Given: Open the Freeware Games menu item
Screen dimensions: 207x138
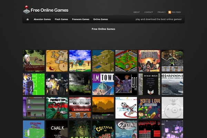Looking at the screenshot, I should [x=81, y=19].
